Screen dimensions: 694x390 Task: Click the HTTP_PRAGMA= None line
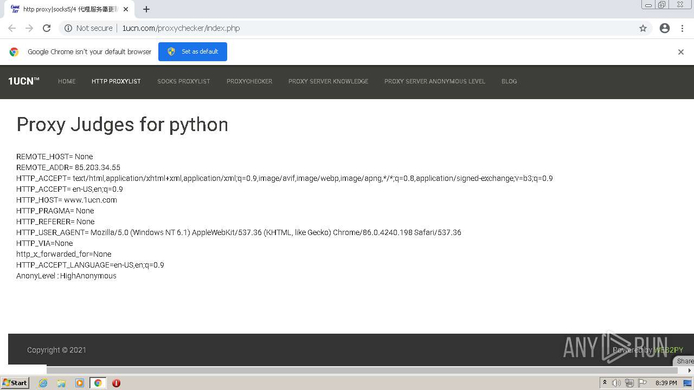click(x=55, y=211)
